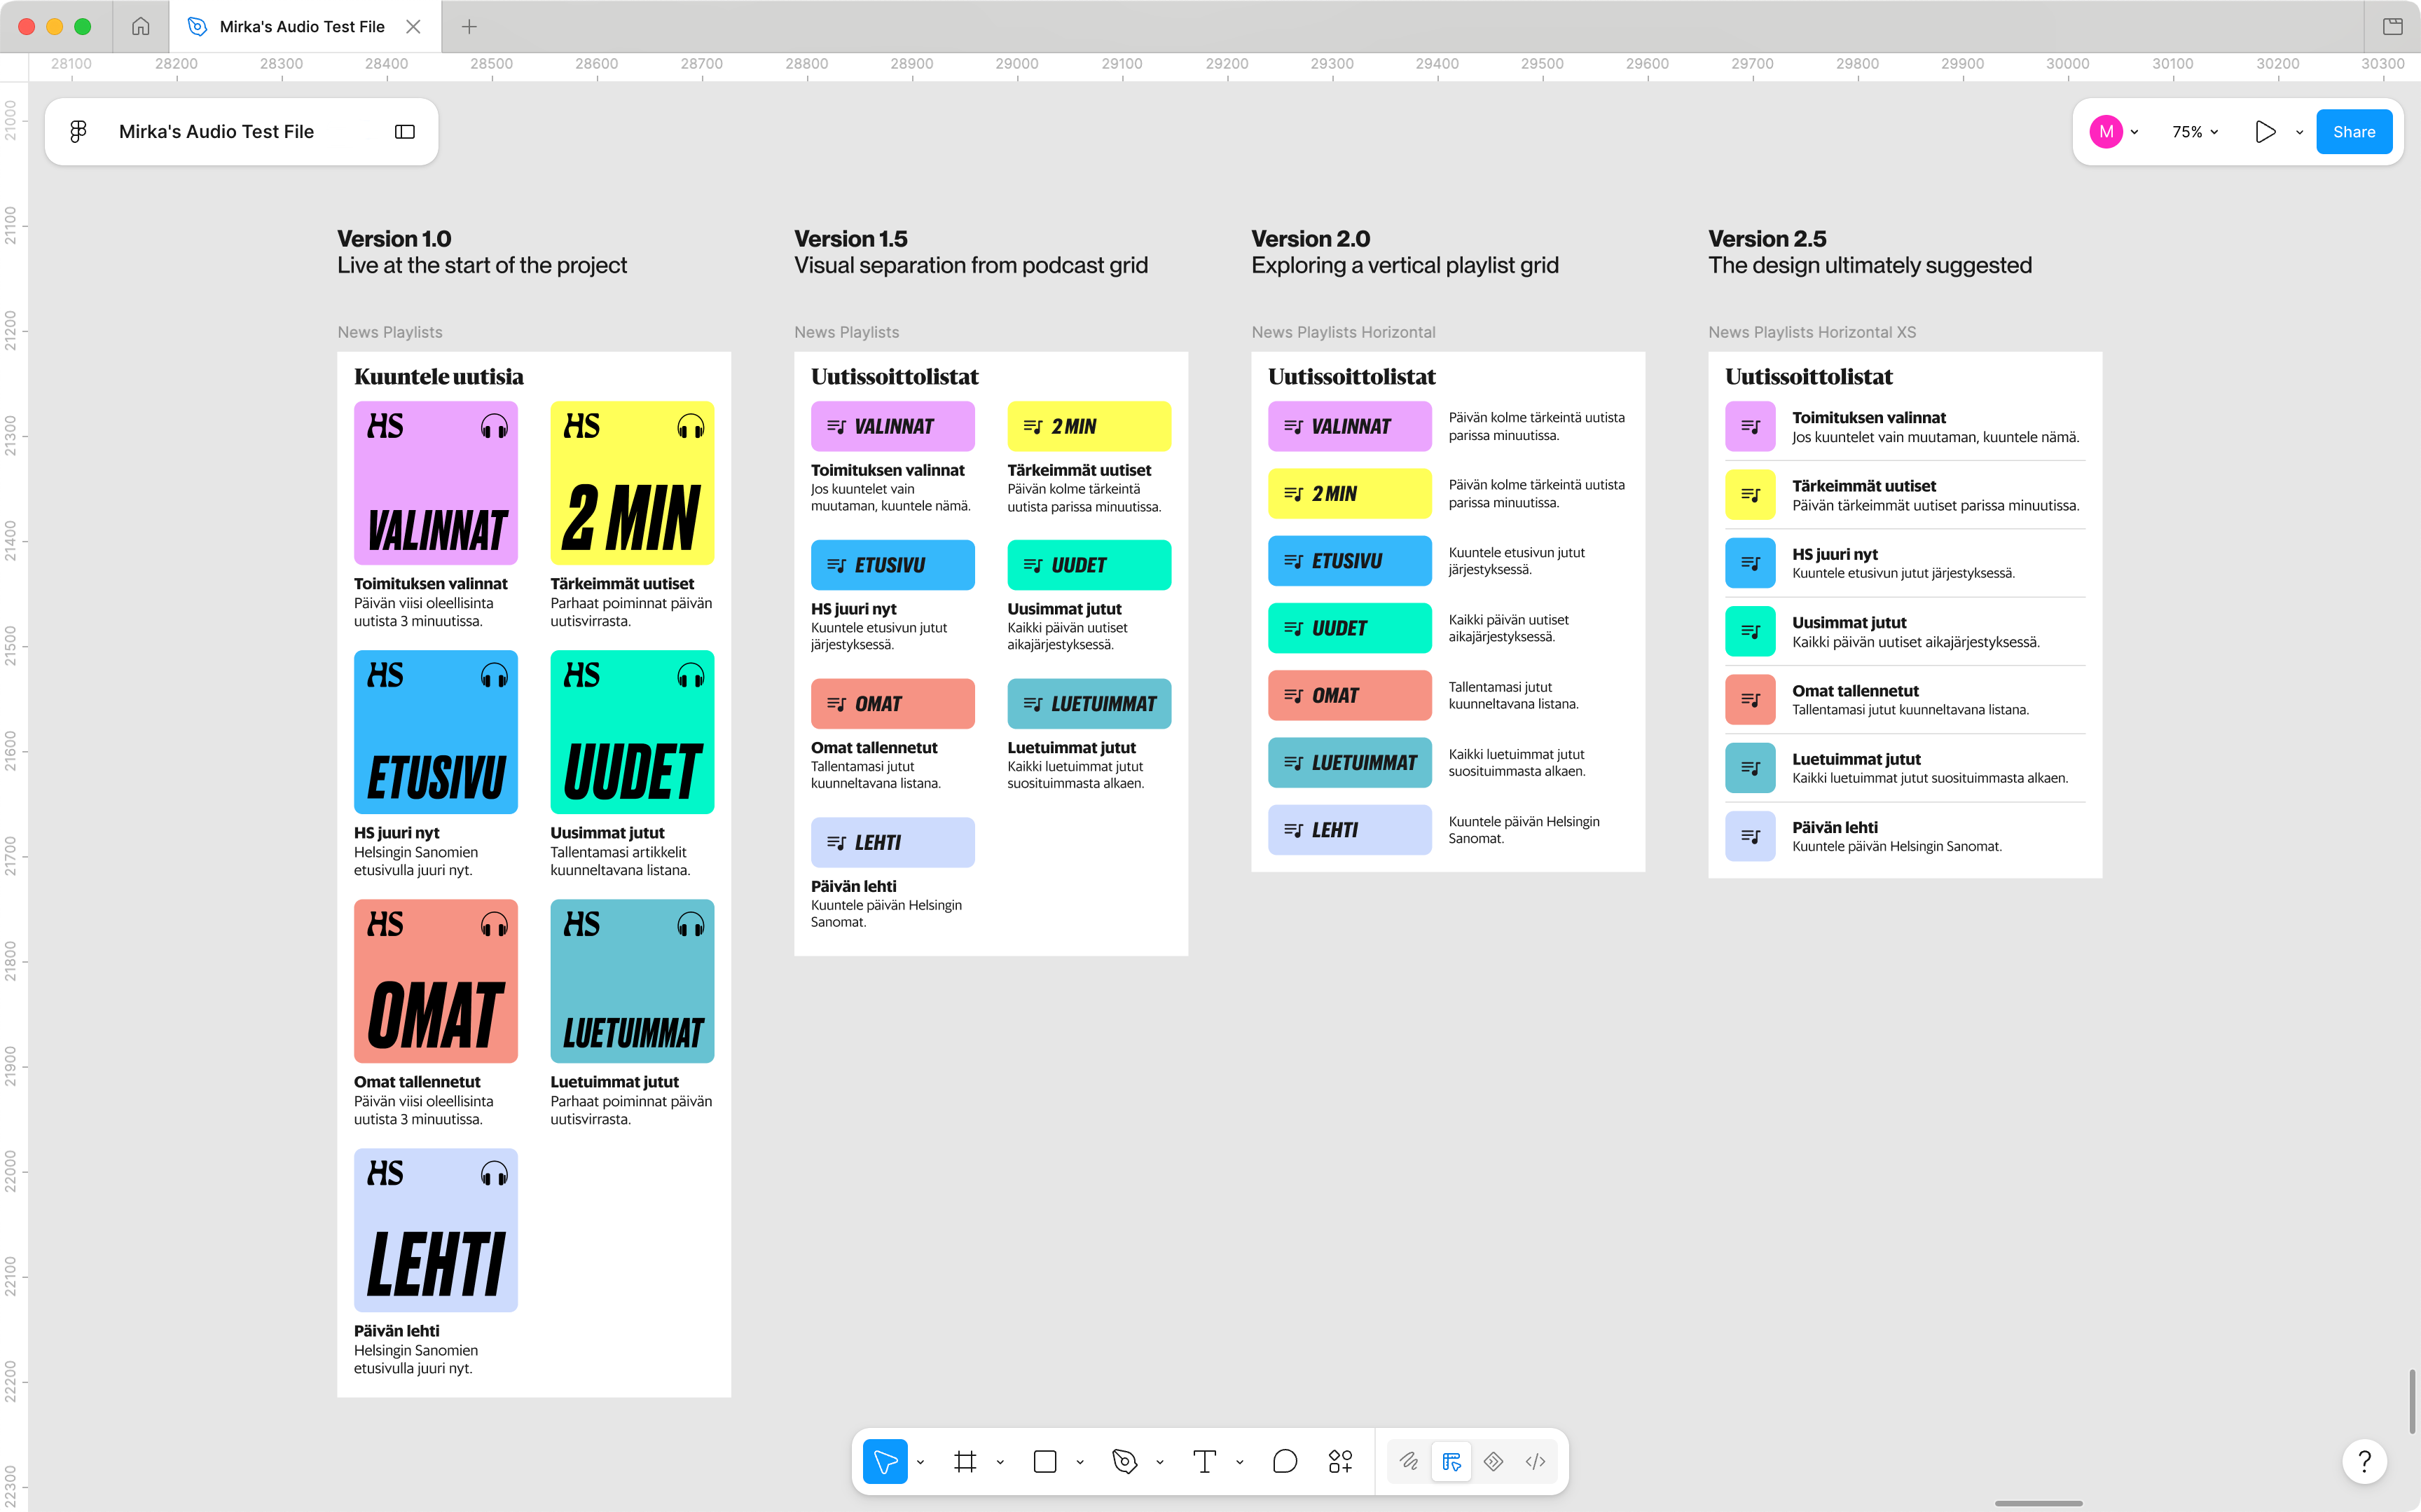The height and width of the screenshot is (1512, 2421).
Task: Select the HS logo on the OMAT cover
Action: pos(386,924)
